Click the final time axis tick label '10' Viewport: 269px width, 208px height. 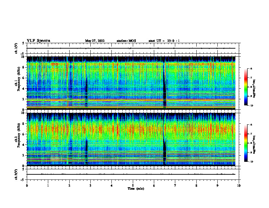pyautogui.click(x=239, y=186)
